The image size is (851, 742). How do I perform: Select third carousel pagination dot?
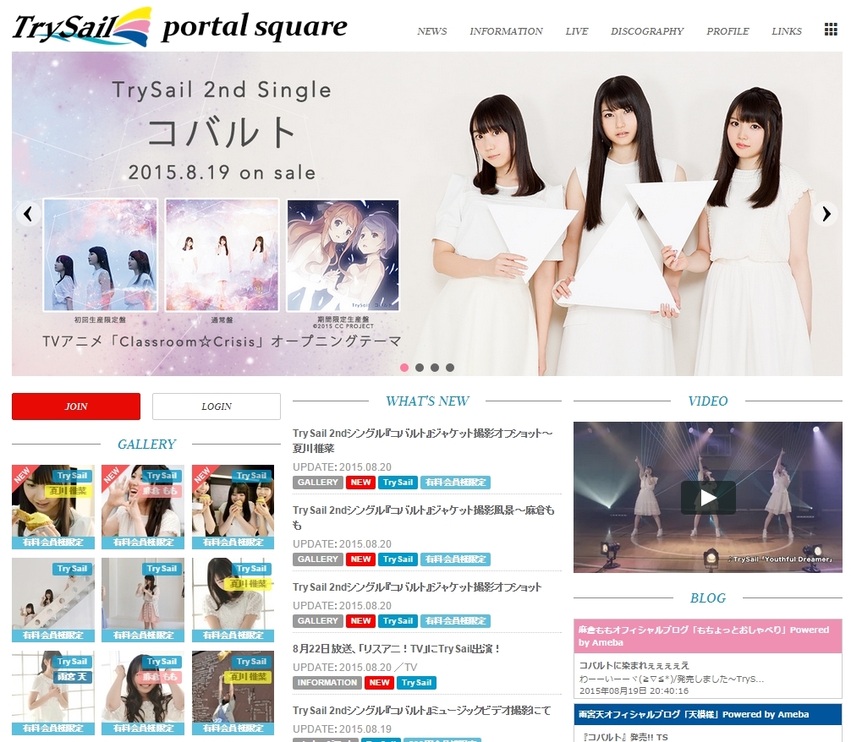(435, 368)
